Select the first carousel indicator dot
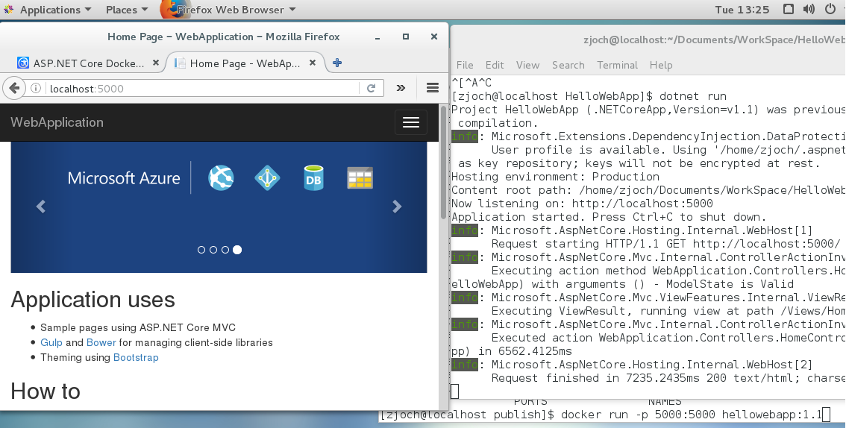The image size is (846, 428). 201,250
